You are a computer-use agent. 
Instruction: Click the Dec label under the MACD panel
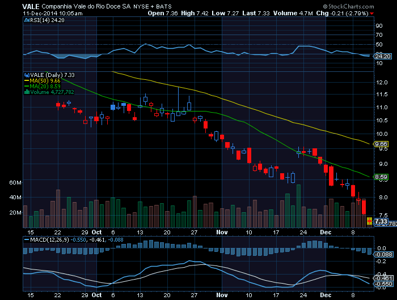coord(326,295)
